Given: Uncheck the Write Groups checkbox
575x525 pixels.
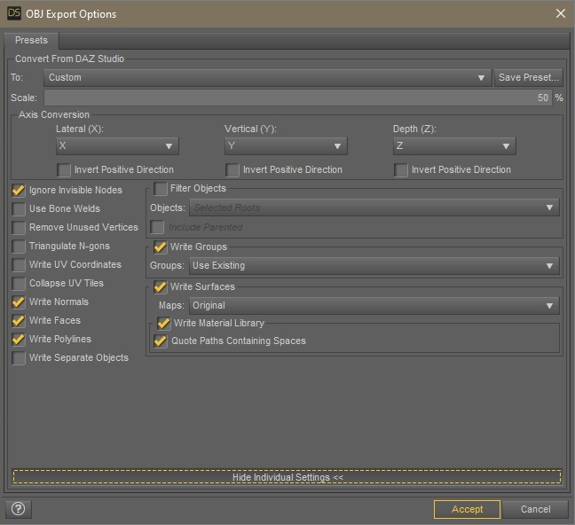Looking at the screenshot, I should [x=161, y=247].
